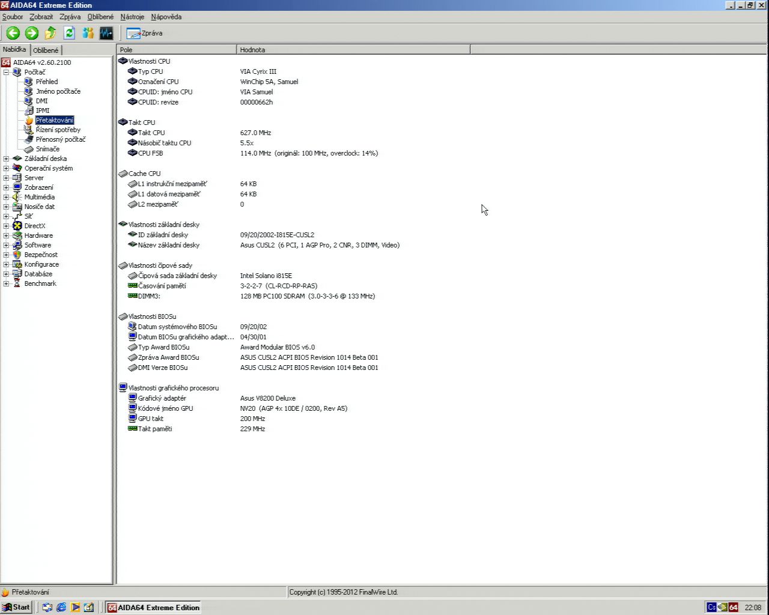Select Snímače tree item
This screenshot has height=615, width=769.
(x=47, y=149)
